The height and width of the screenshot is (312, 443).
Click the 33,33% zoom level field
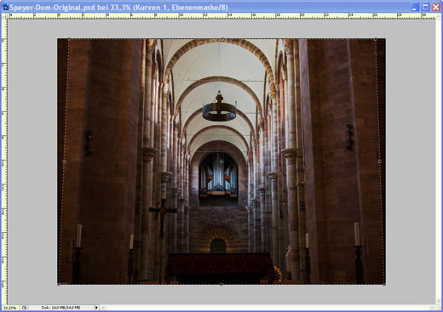pyautogui.click(x=10, y=308)
